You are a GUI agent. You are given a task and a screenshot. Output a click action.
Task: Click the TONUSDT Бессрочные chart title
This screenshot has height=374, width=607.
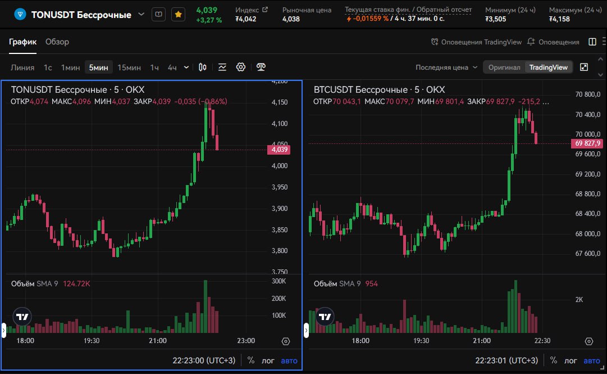(x=77, y=89)
